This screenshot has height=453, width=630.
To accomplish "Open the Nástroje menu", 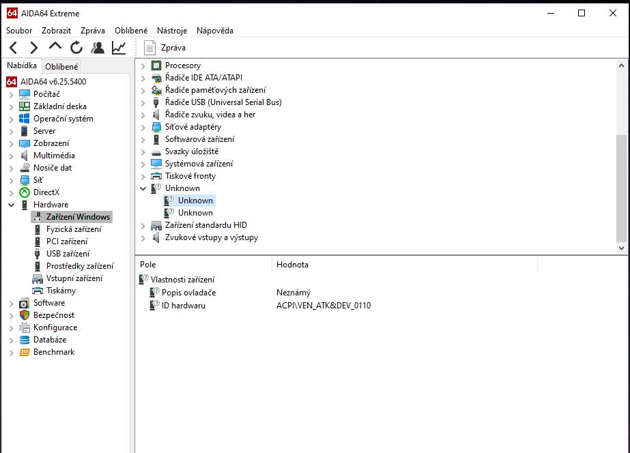I will [x=172, y=31].
